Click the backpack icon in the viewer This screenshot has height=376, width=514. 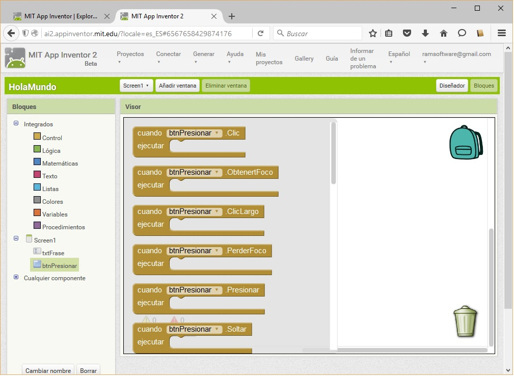click(x=465, y=143)
